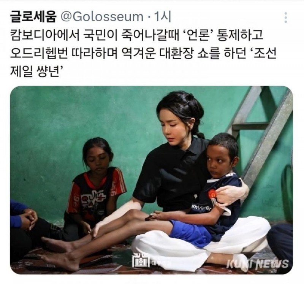The height and width of the screenshot is (284, 304).
Task: Click the last line of the tweet text
Action: (x=37, y=71)
